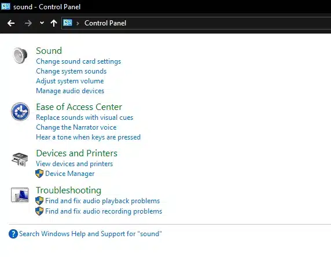Open Find and fix audio playback problems
This screenshot has height=257, width=331.
pos(102,201)
